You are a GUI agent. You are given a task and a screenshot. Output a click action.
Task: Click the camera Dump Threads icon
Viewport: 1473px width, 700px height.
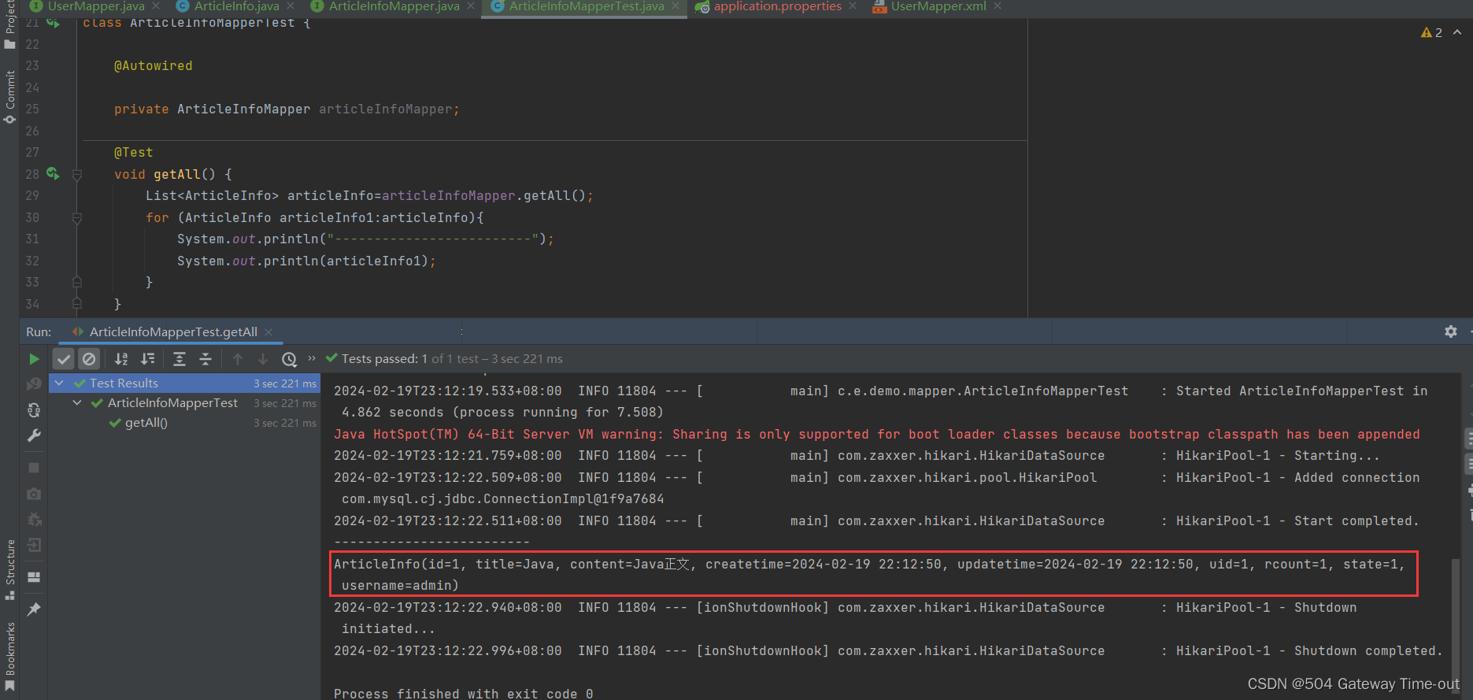coord(34,494)
